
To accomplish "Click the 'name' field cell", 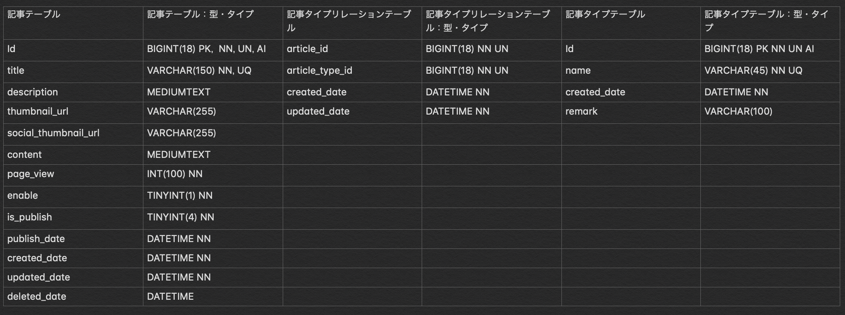I will (631, 72).
